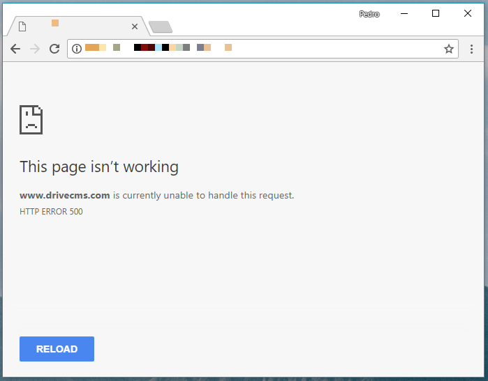Maximize the Chrome window
Viewport: 488px width, 381px height.
[436, 13]
